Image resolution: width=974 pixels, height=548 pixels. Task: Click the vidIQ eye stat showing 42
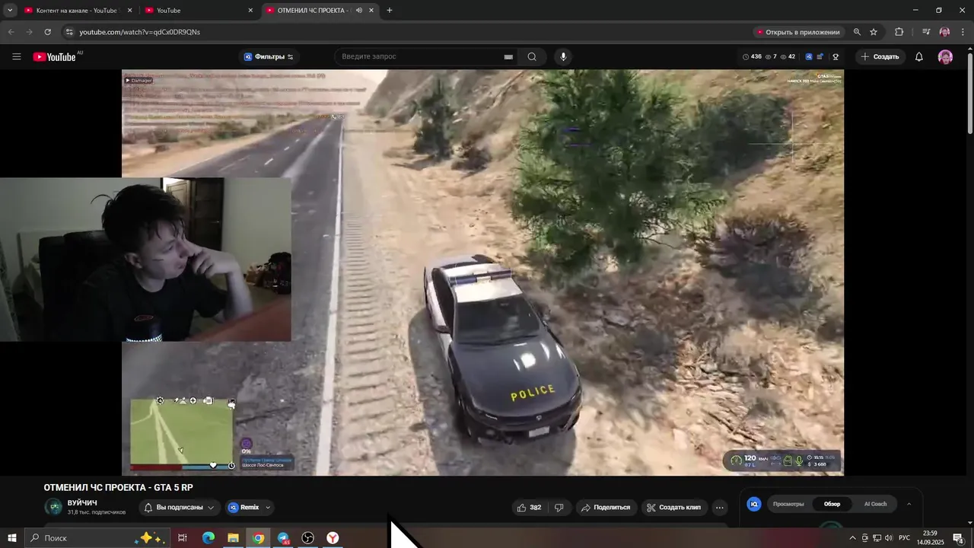[787, 56]
